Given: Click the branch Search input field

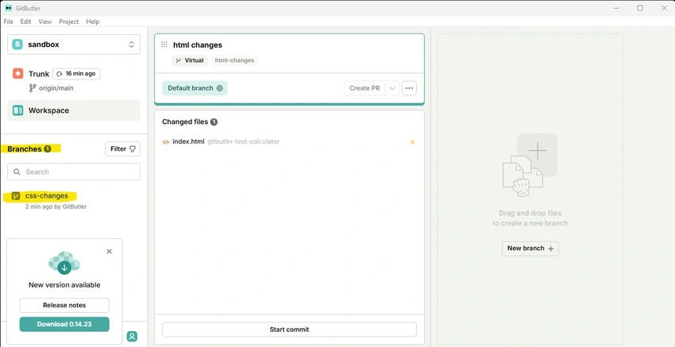Looking at the screenshot, I should (74, 172).
